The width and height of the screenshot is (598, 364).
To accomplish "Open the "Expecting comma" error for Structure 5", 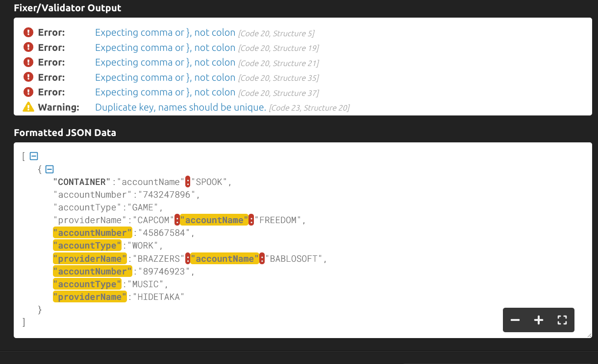I will point(165,33).
